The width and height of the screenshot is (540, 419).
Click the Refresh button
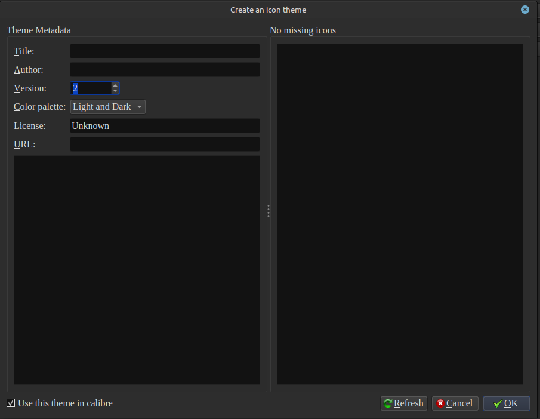point(403,403)
